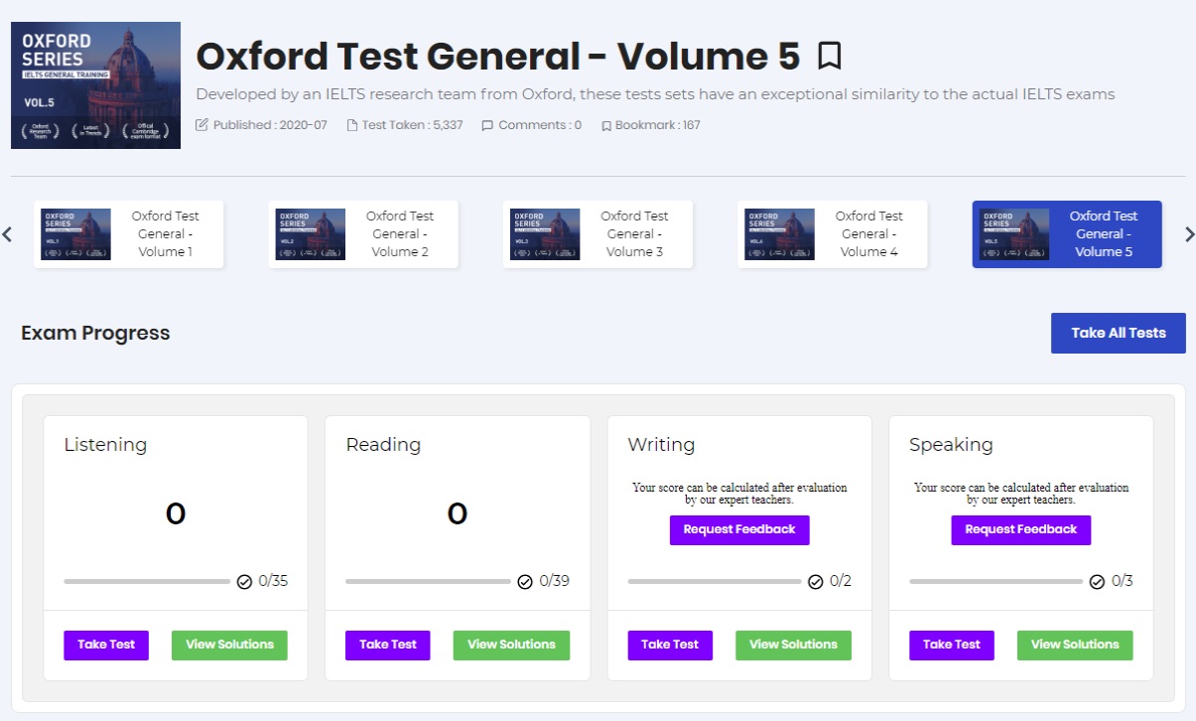Click the Volume 1 card thumbnail image

[75, 234]
